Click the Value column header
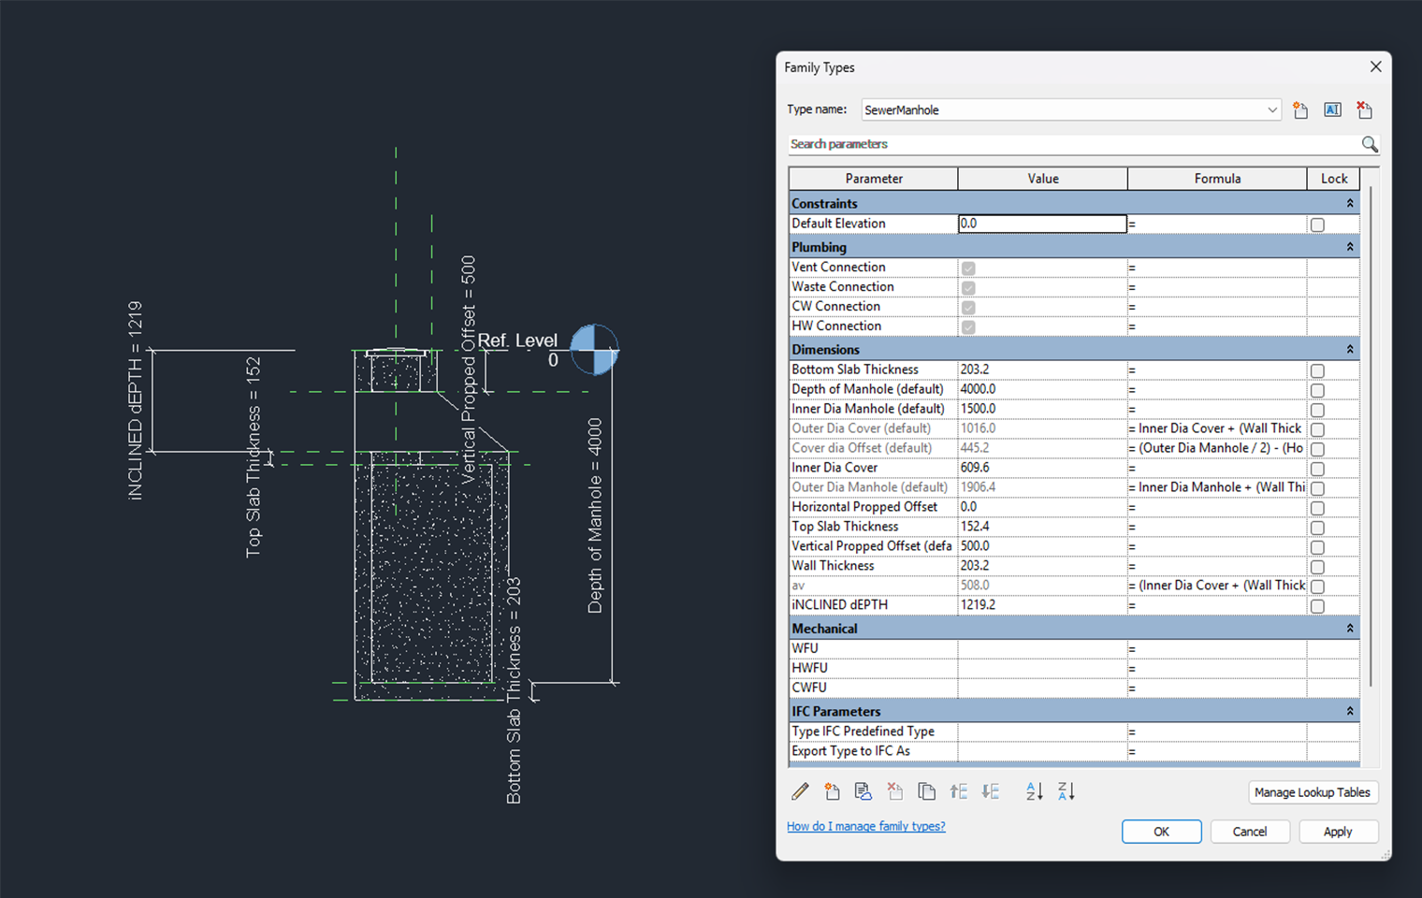 (1043, 179)
